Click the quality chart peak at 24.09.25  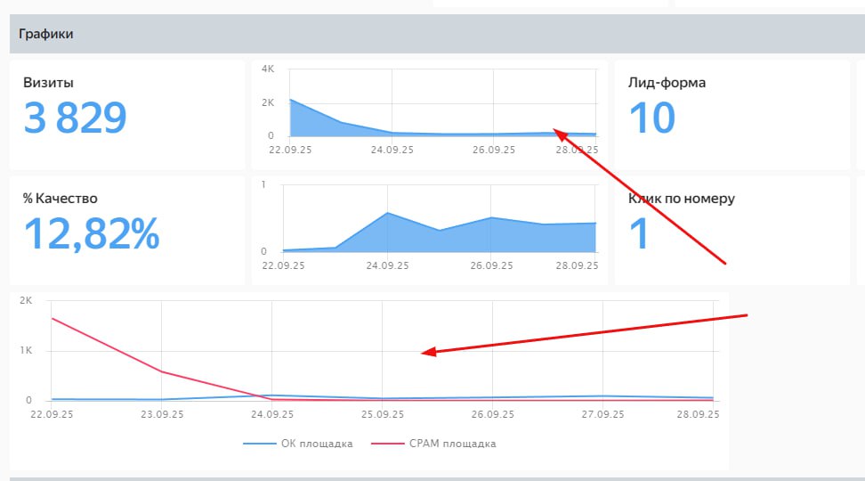(x=387, y=213)
